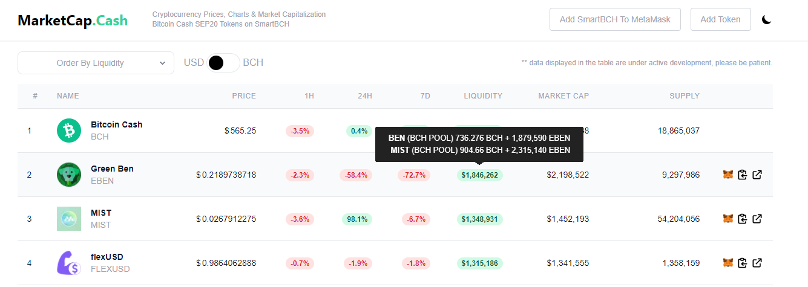
Task: Select the flexUSD token name
Action: (x=107, y=257)
